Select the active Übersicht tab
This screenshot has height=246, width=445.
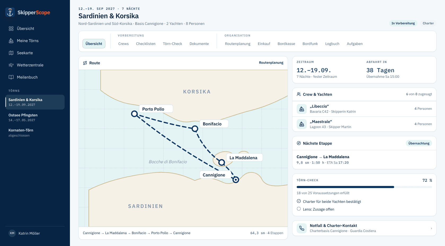[x=94, y=44]
